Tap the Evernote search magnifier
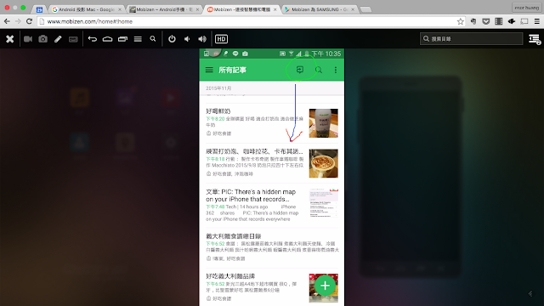 click(x=319, y=70)
